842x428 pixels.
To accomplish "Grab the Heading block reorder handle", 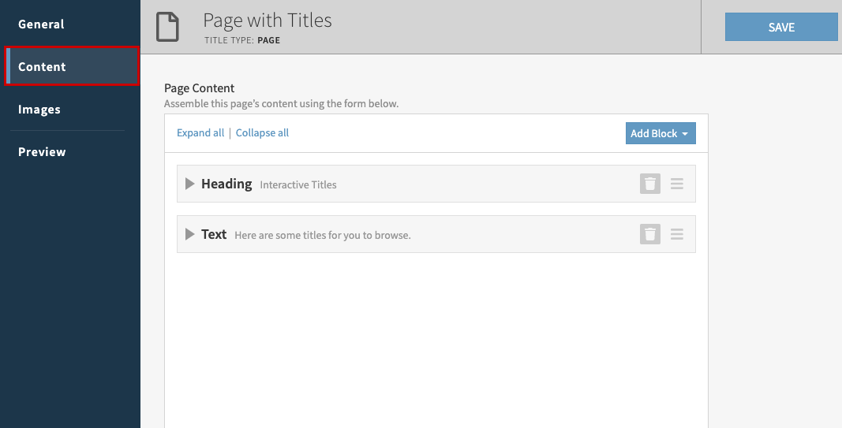I will (x=677, y=184).
